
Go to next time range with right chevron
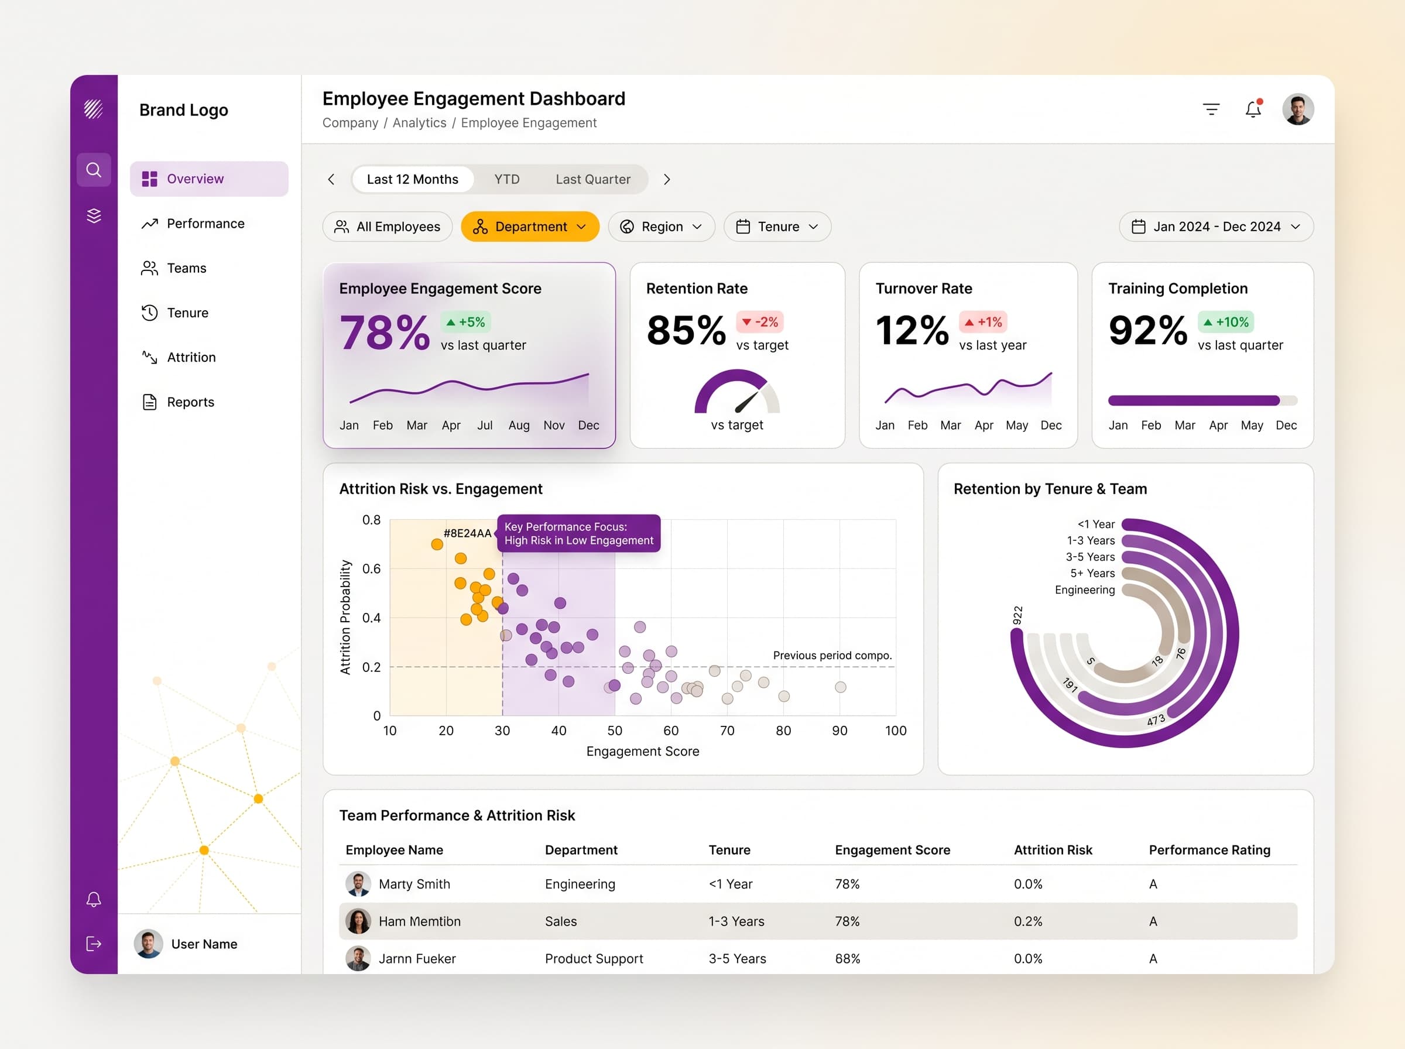tap(667, 180)
